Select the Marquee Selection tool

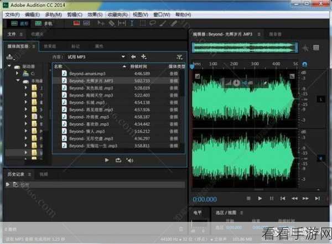click(143, 23)
